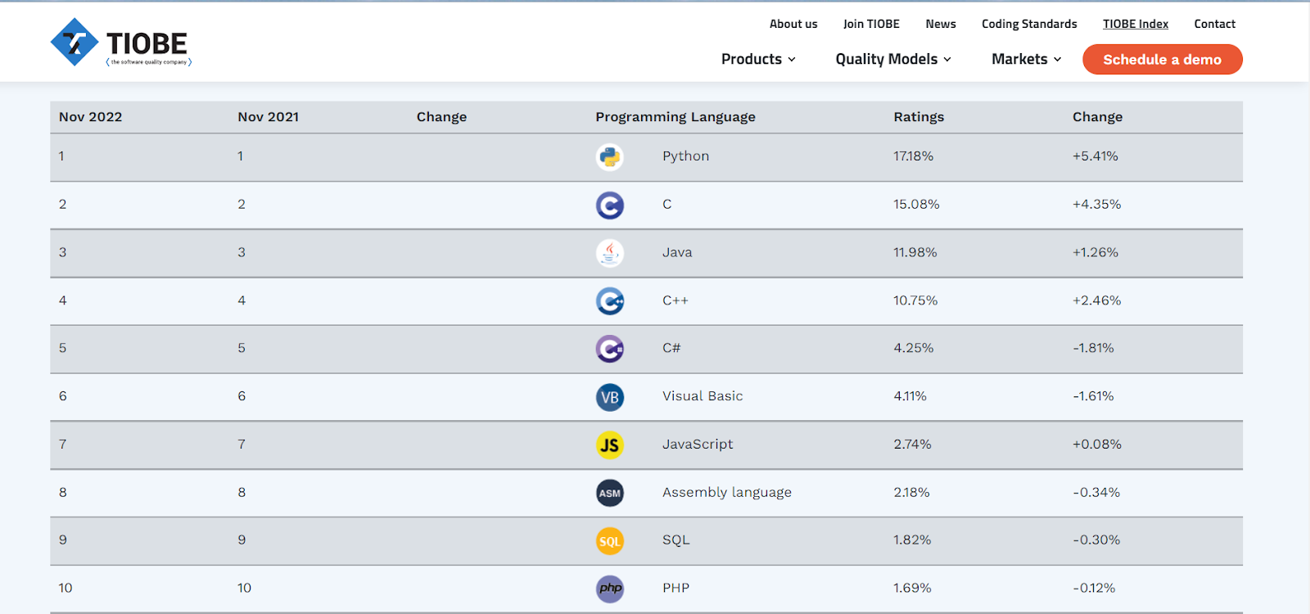Select the Java language name
This screenshot has height=614, width=1310.
tap(677, 252)
